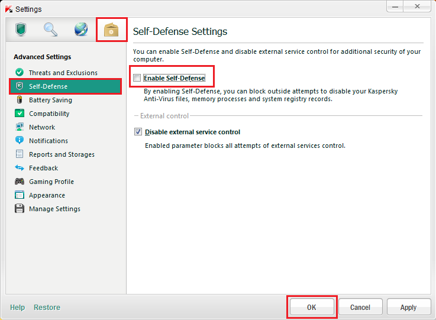
Task: Select Self-Defense settings label
Action: (x=48, y=86)
